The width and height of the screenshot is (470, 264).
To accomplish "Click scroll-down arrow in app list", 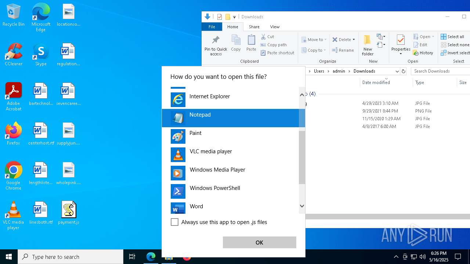I will (x=302, y=206).
